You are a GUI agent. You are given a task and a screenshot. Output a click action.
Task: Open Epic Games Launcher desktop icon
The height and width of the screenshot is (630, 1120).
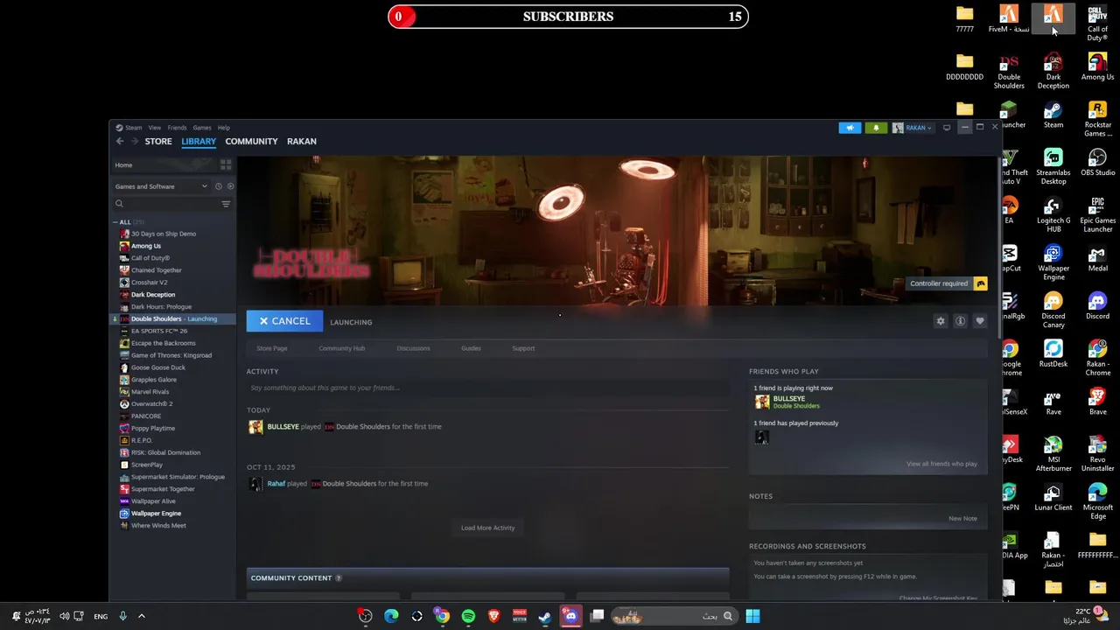pyautogui.click(x=1097, y=214)
